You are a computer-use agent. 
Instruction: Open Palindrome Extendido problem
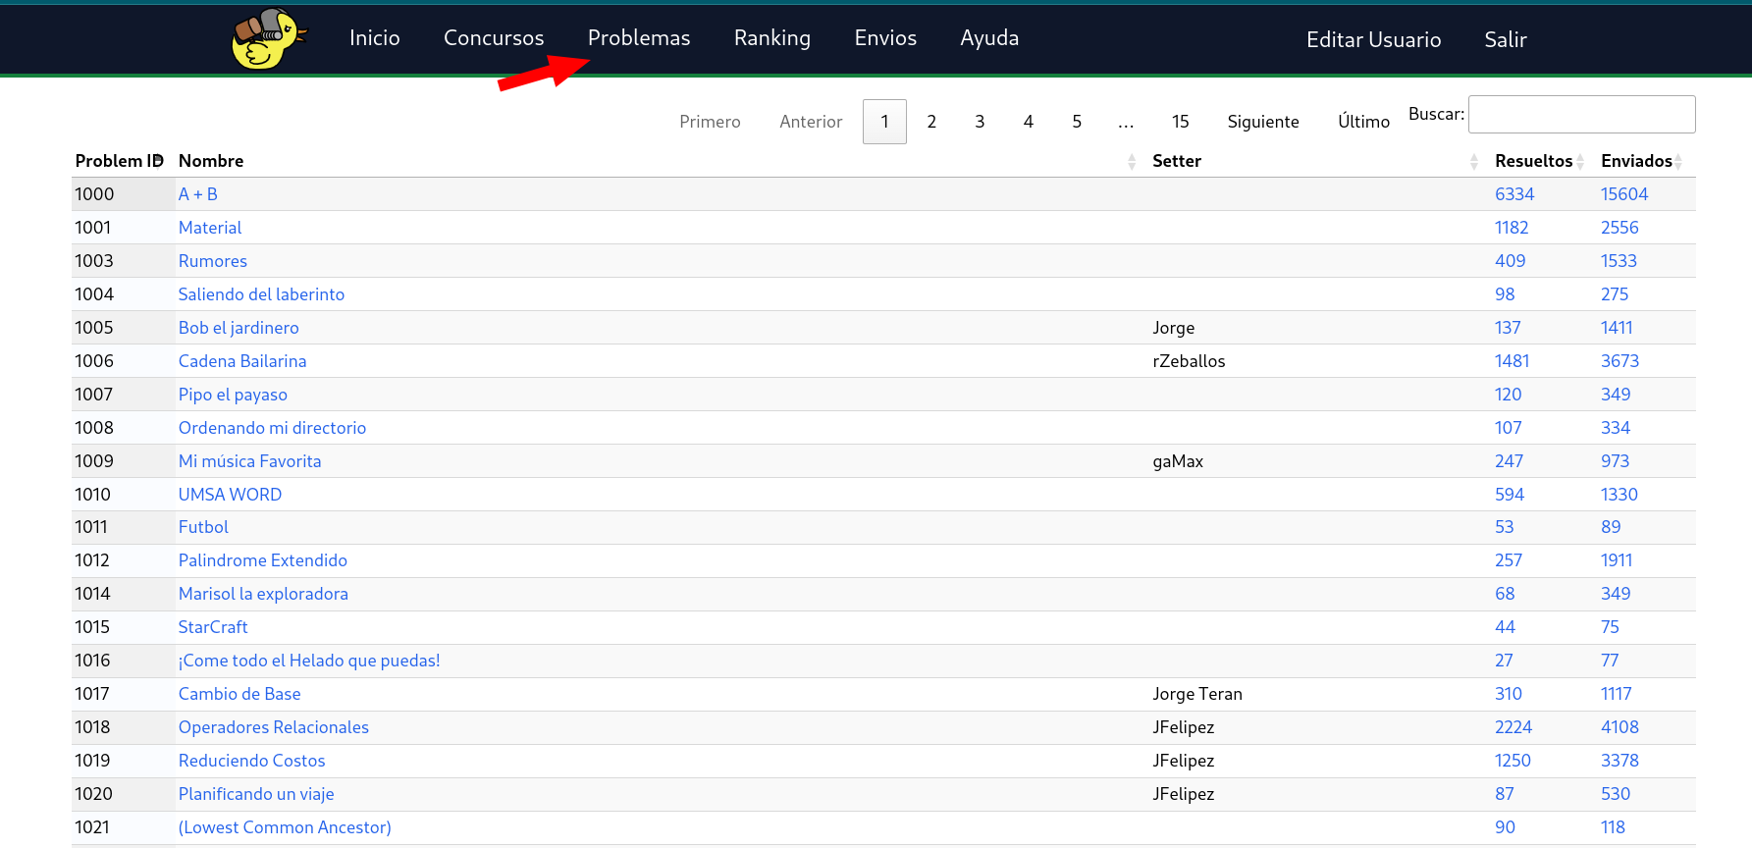pos(263,560)
